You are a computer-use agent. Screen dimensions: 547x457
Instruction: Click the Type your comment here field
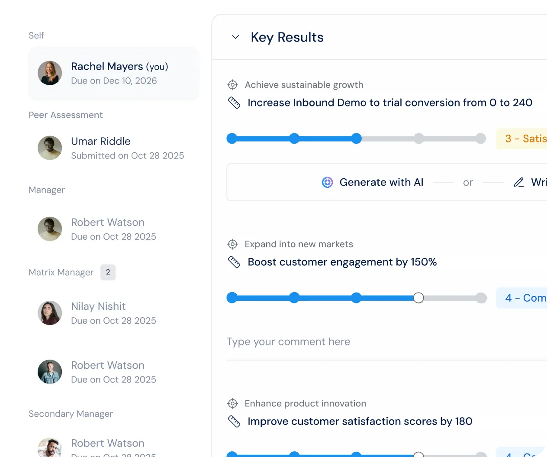[386, 342]
